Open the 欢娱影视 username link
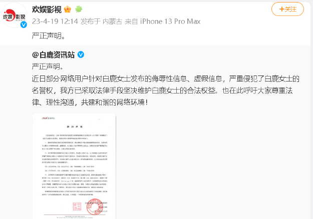 [47, 9]
